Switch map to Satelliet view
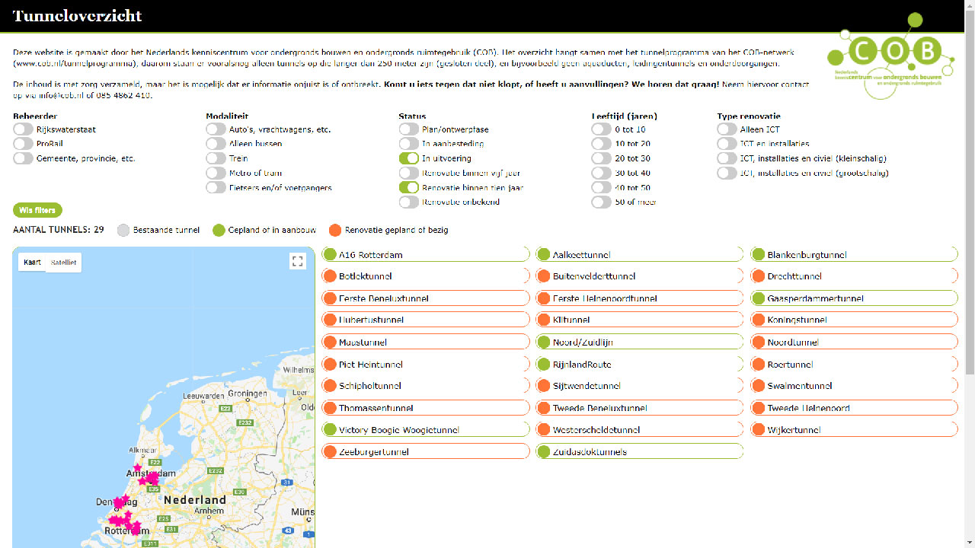The width and height of the screenshot is (975, 548). point(63,263)
